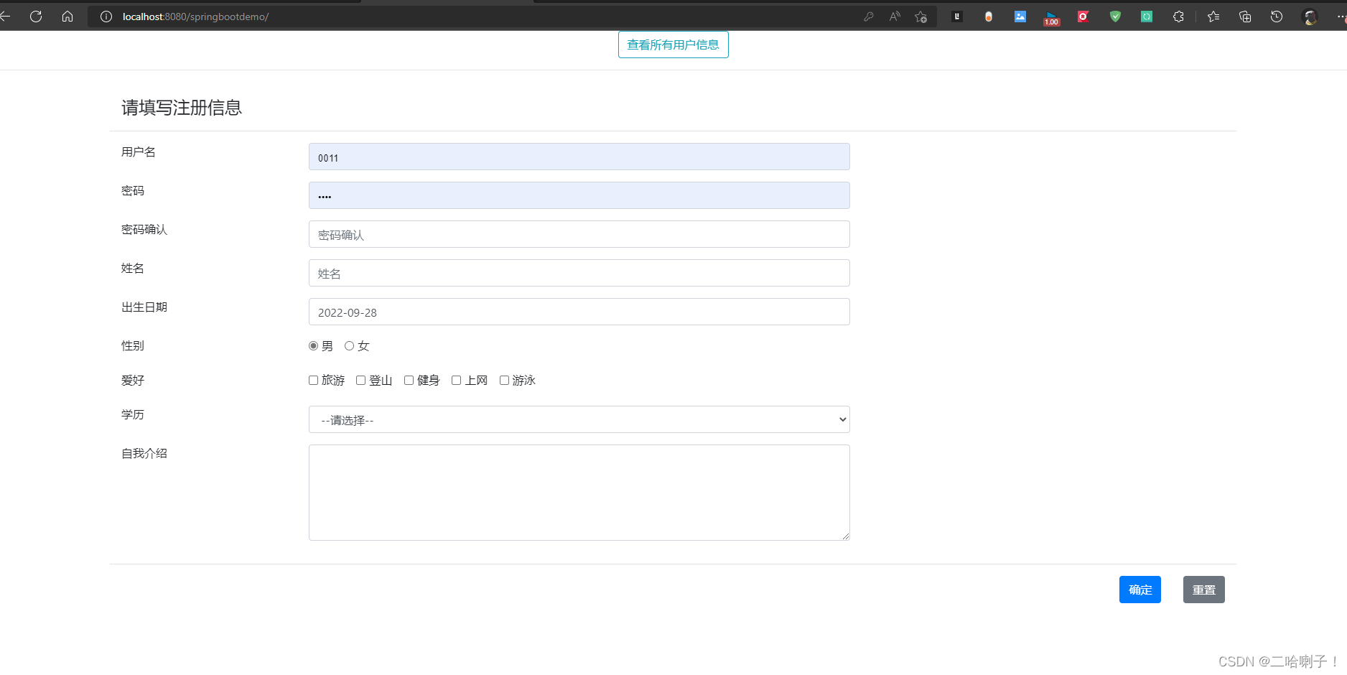The width and height of the screenshot is (1347, 675).
Task: Click into the 自我介绍 text area
Action: click(x=579, y=493)
